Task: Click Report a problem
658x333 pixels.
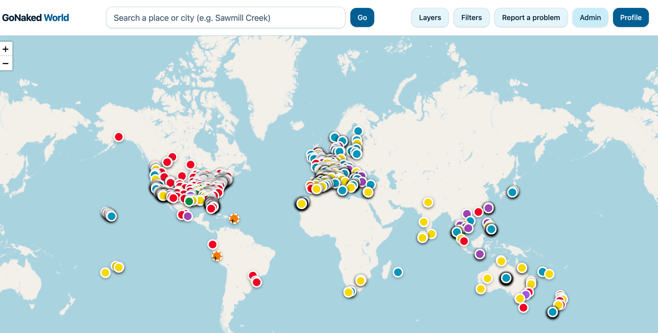Action: click(x=531, y=18)
